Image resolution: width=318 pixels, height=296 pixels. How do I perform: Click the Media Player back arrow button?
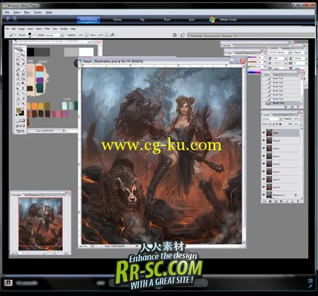tap(7, 19)
